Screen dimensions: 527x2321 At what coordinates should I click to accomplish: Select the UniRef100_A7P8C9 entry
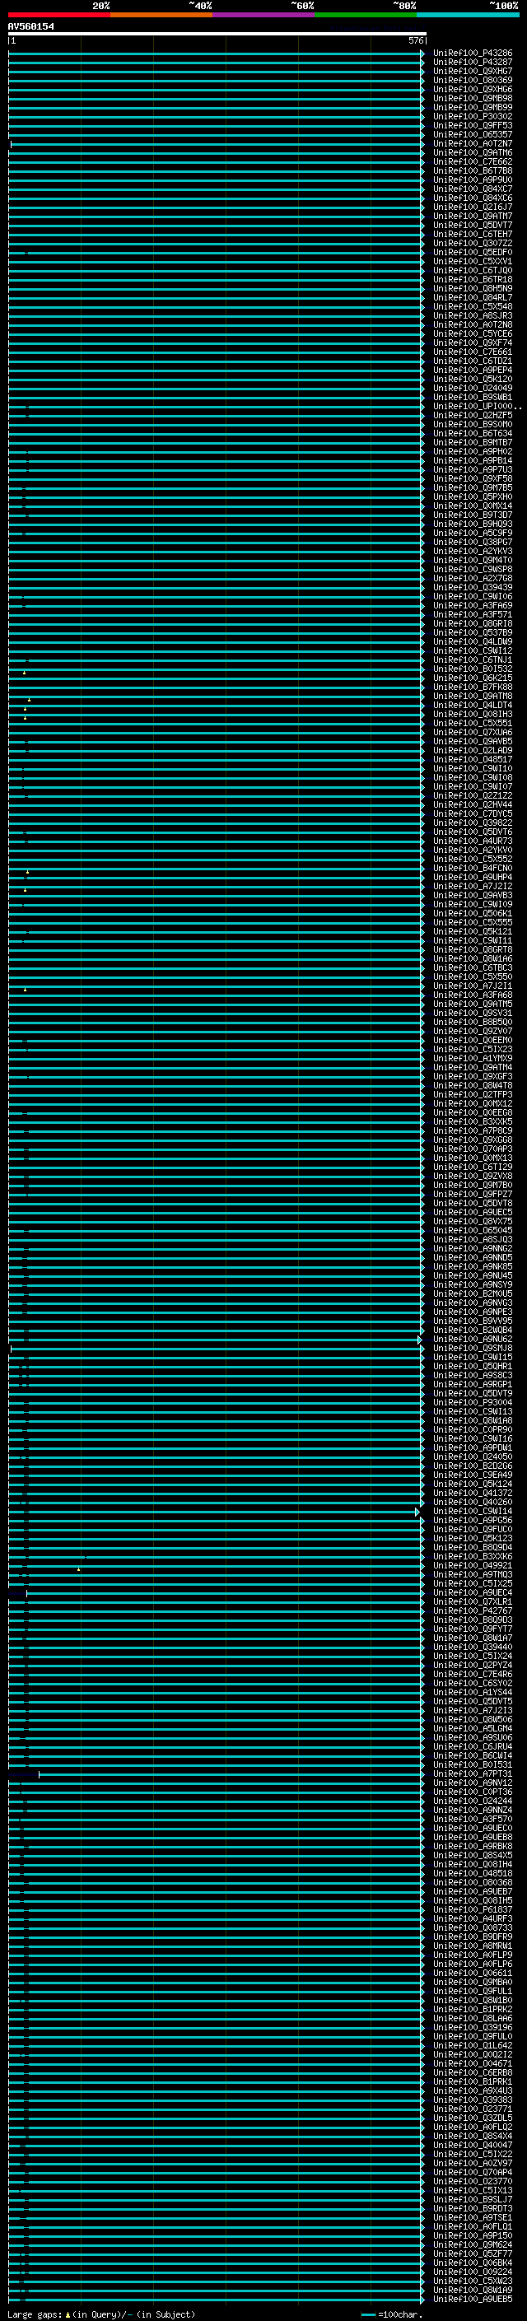click(x=472, y=1131)
